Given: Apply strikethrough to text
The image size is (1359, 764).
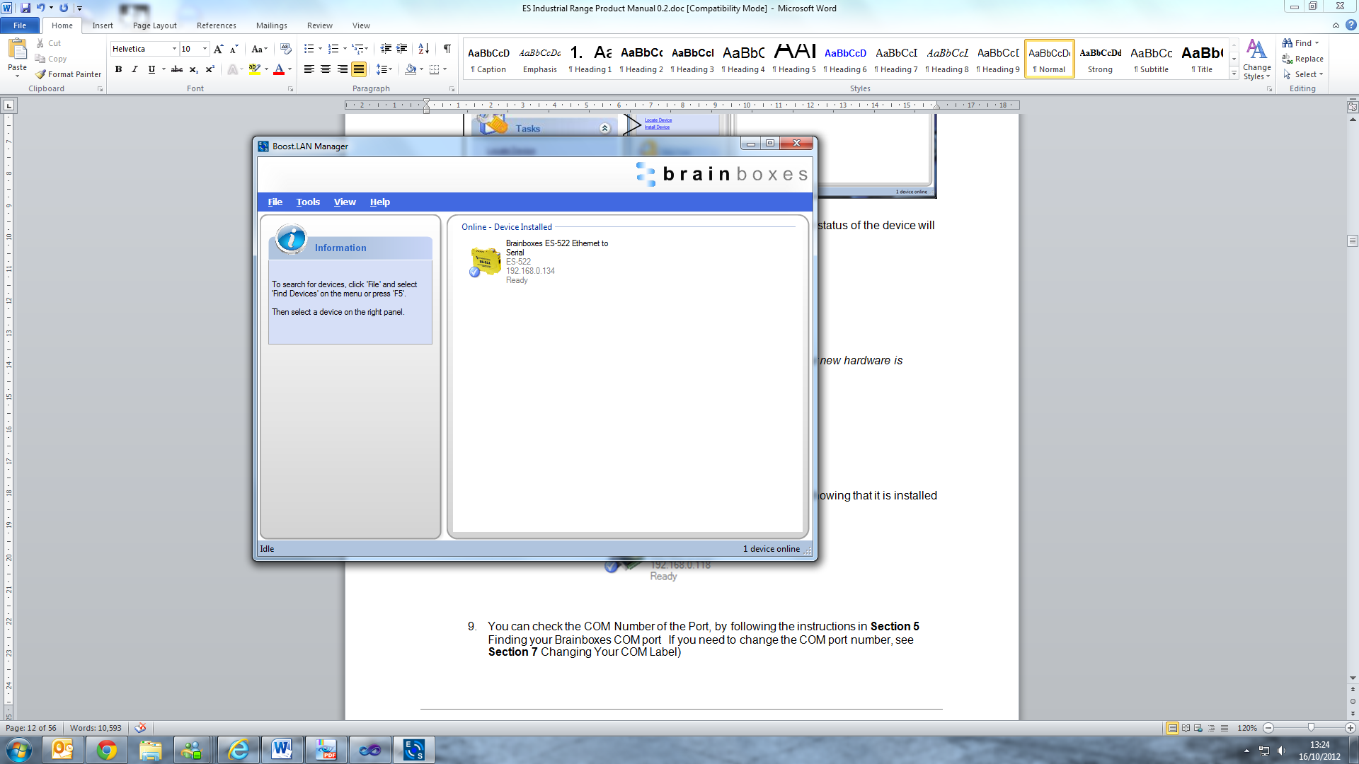Looking at the screenshot, I should [x=176, y=69].
